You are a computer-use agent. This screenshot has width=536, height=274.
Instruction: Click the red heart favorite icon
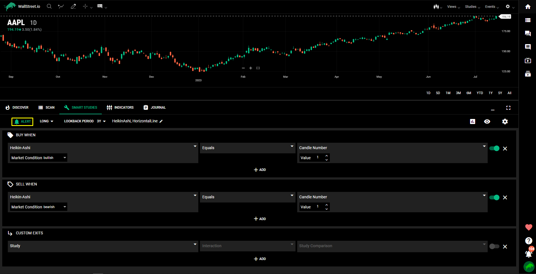point(529,227)
